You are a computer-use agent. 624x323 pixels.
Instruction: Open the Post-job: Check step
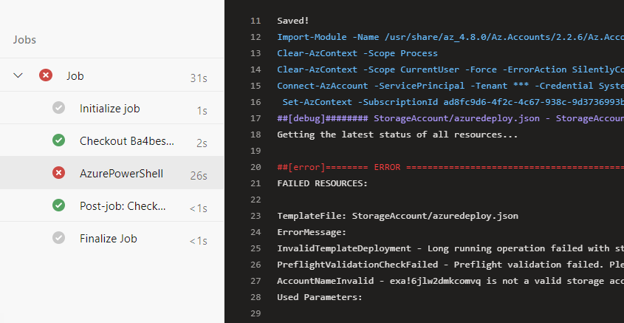click(112, 205)
